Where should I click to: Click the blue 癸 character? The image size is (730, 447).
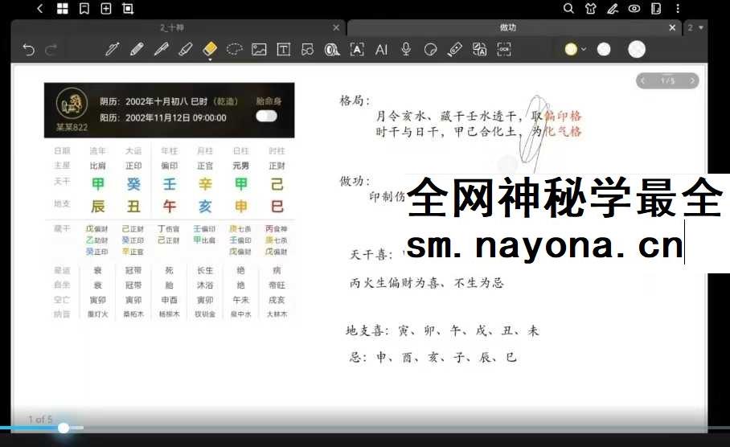tap(133, 184)
